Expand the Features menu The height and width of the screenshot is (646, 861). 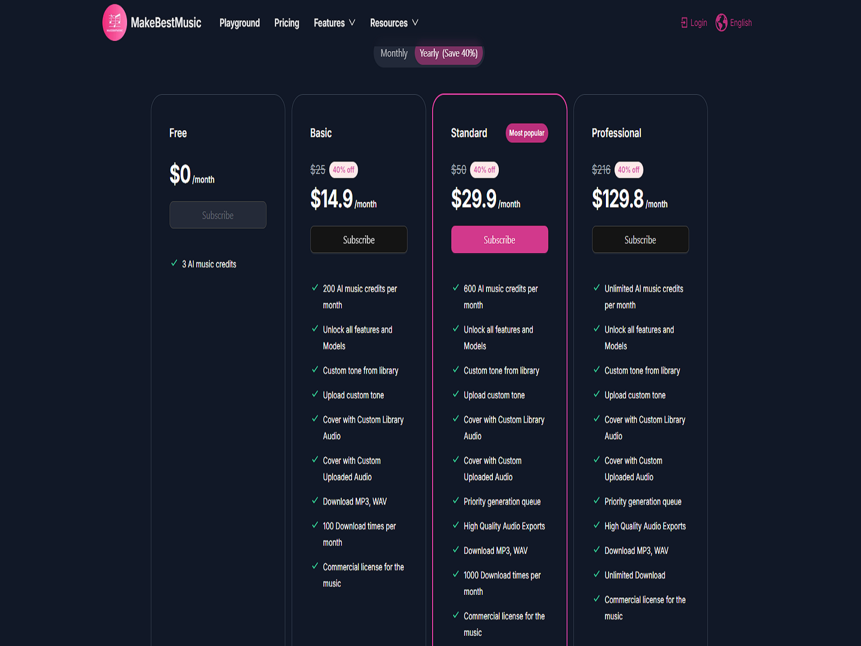point(334,23)
